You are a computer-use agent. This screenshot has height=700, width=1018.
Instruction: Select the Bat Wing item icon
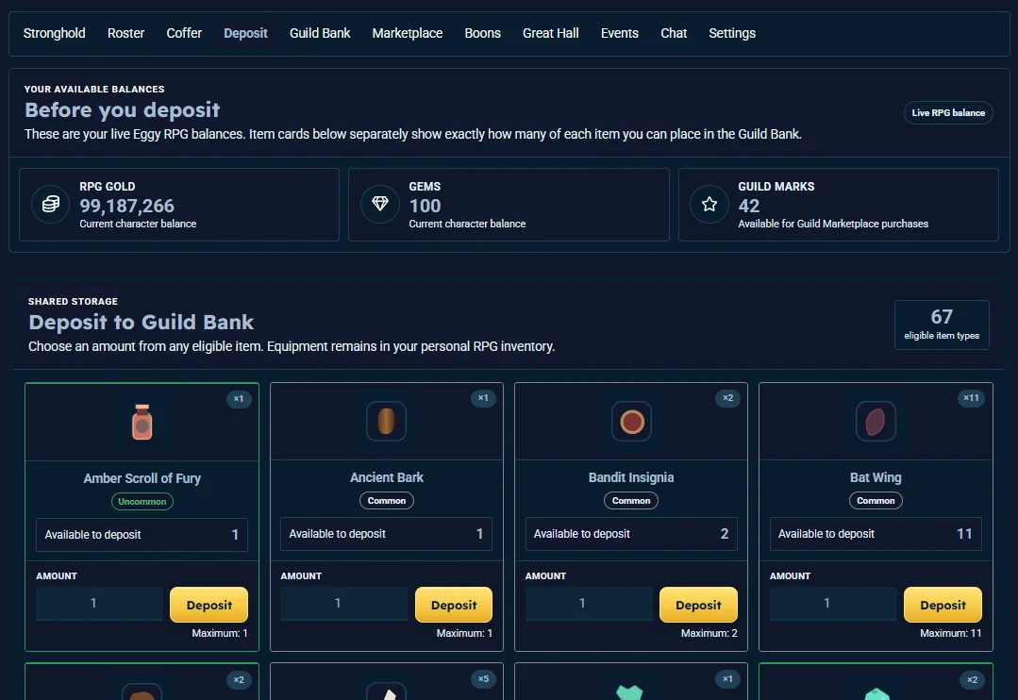pyautogui.click(x=876, y=422)
